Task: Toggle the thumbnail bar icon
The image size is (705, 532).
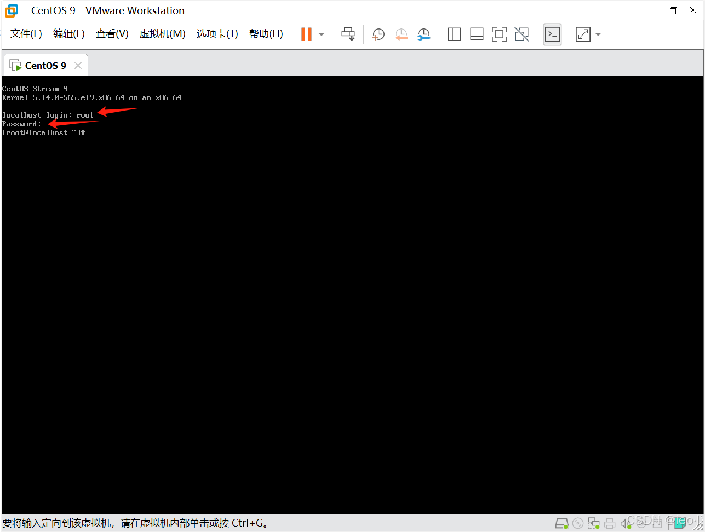Action: [x=477, y=34]
